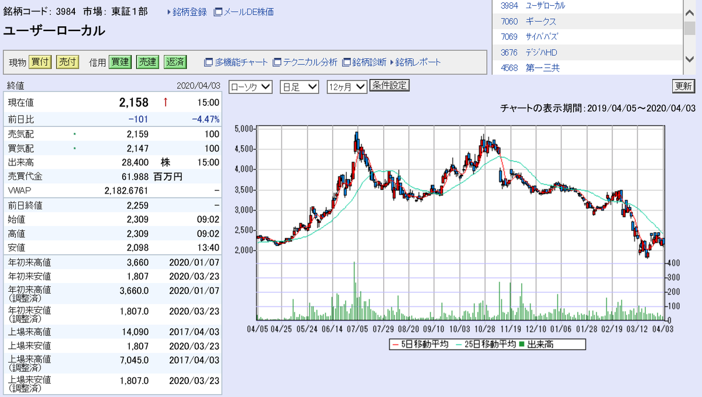This screenshot has width=702, height=397.
Task: Click the 出来高 value 28,400
Action: tap(135, 163)
